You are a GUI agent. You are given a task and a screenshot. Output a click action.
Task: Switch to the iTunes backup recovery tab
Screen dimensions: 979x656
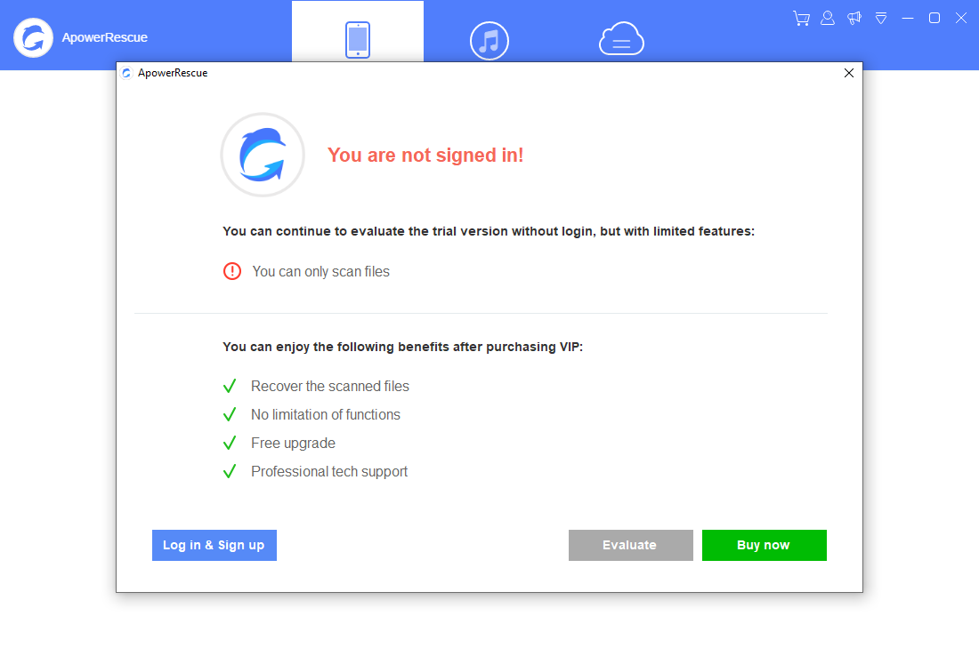[x=489, y=41]
